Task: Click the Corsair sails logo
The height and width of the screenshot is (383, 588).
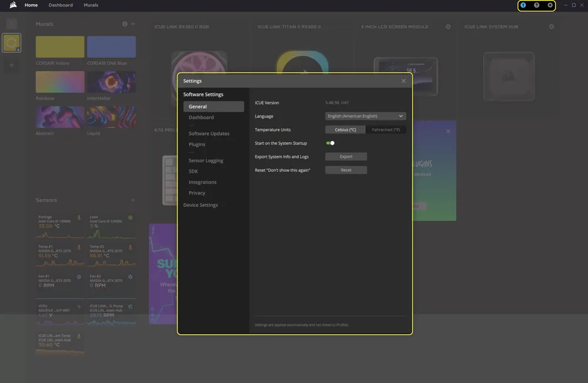Action: [x=13, y=5]
